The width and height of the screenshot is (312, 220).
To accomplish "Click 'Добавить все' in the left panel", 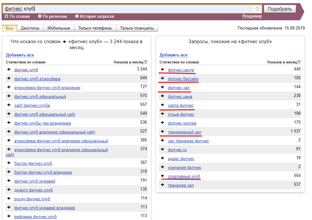I will point(20,55).
